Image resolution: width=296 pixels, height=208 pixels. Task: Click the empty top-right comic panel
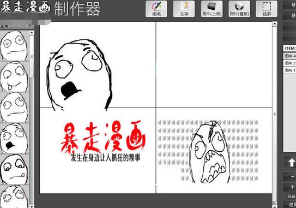pos(214,64)
